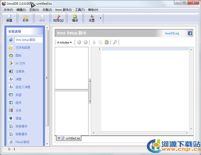This screenshot has height=155, width=201.
Task: Click the upper-left includes list pane
Action: (72, 68)
